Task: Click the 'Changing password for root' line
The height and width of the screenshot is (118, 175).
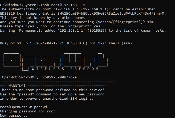Action: click(x=27, y=111)
